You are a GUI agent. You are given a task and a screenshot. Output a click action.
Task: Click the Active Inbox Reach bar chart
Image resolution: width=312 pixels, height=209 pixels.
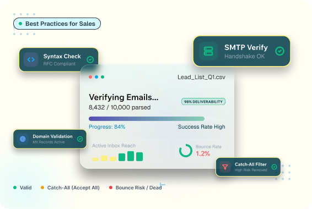[x=117, y=156]
